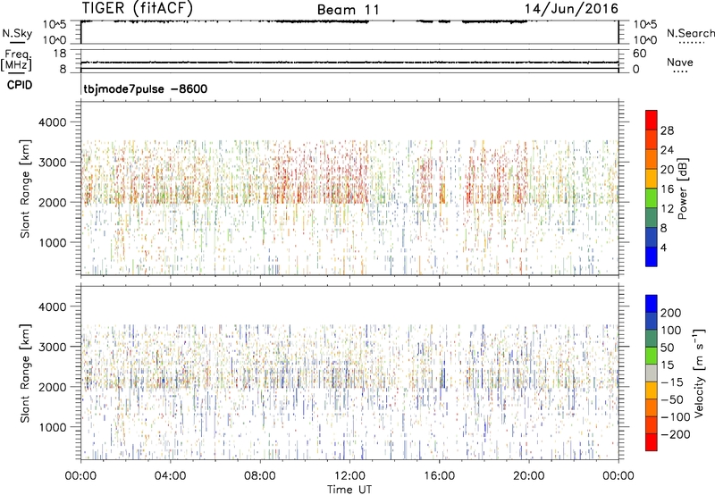Click the Power [dB] colorbar label
This screenshot has height=495, width=715.
[682, 189]
